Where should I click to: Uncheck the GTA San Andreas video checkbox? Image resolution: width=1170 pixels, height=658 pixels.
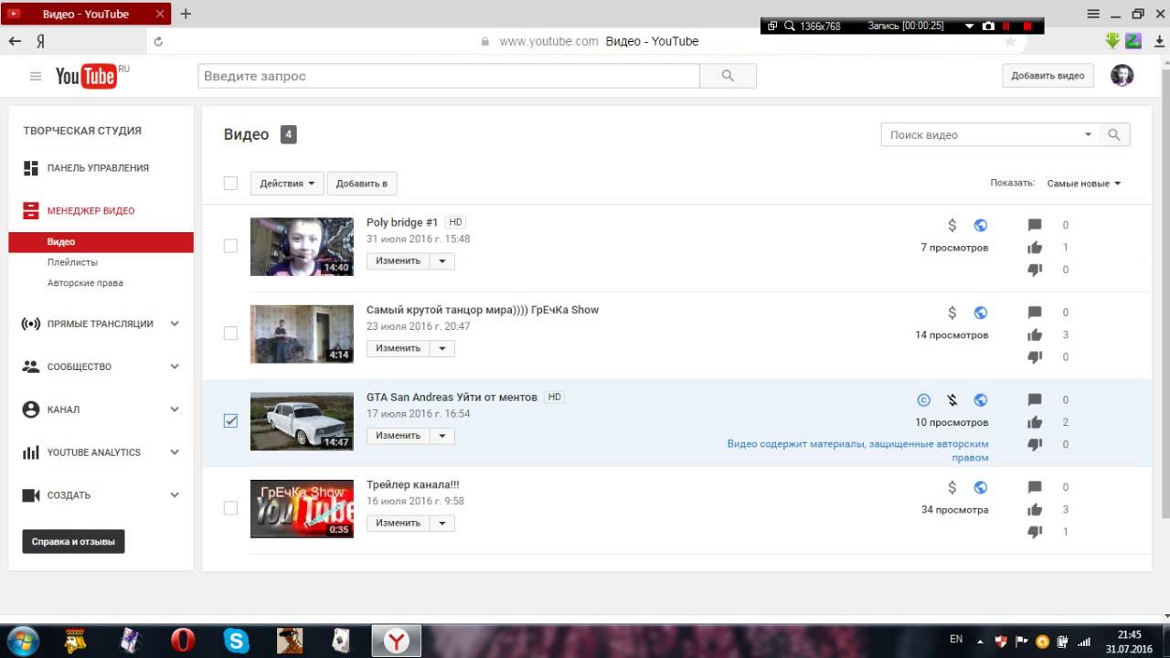click(x=230, y=420)
